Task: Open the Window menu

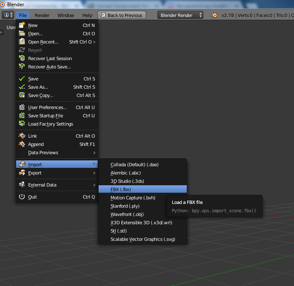Action: [x=65, y=15]
